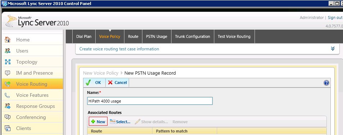Click the New Voice Policy breadcrumb
Image resolution: width=343 pixels, height=135 pixels.
click(101, 73)
